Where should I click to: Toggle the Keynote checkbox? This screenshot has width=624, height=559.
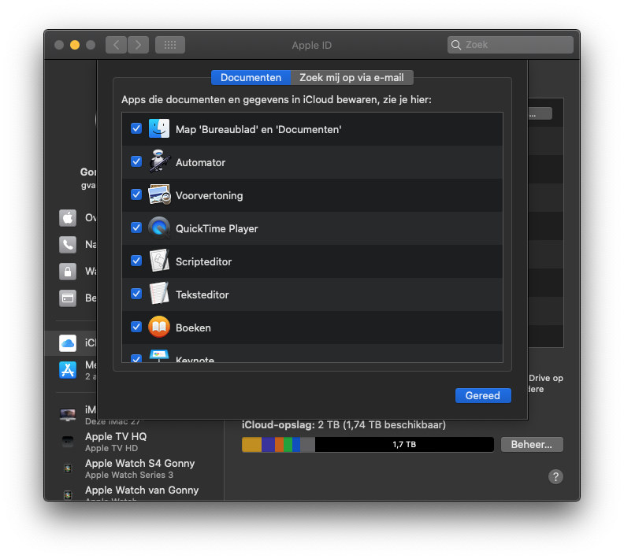[136, 358]
